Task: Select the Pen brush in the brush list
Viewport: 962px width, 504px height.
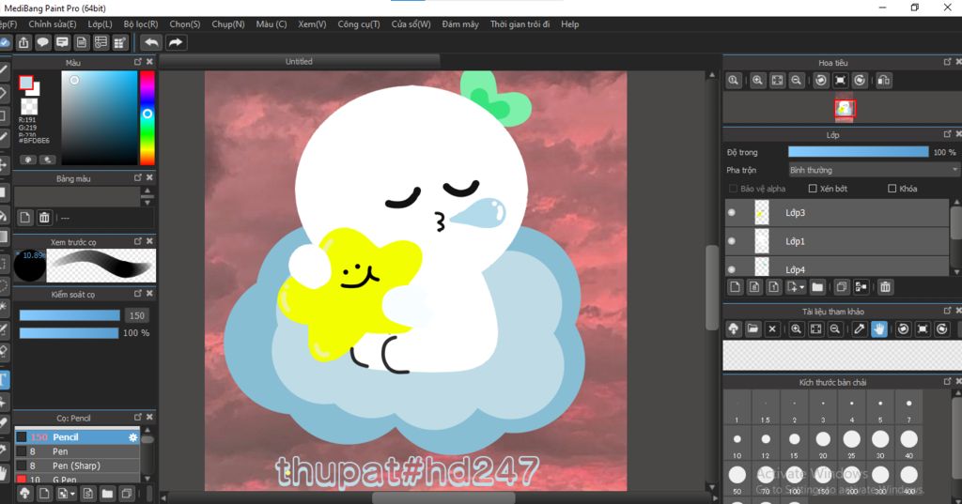Action: (x=77, y=451)
